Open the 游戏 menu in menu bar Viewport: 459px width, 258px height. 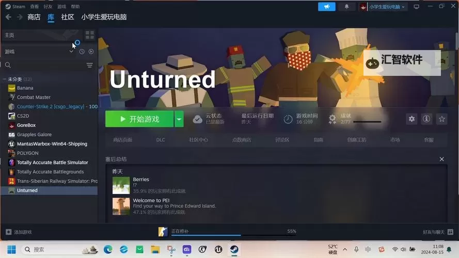(61, 6)
